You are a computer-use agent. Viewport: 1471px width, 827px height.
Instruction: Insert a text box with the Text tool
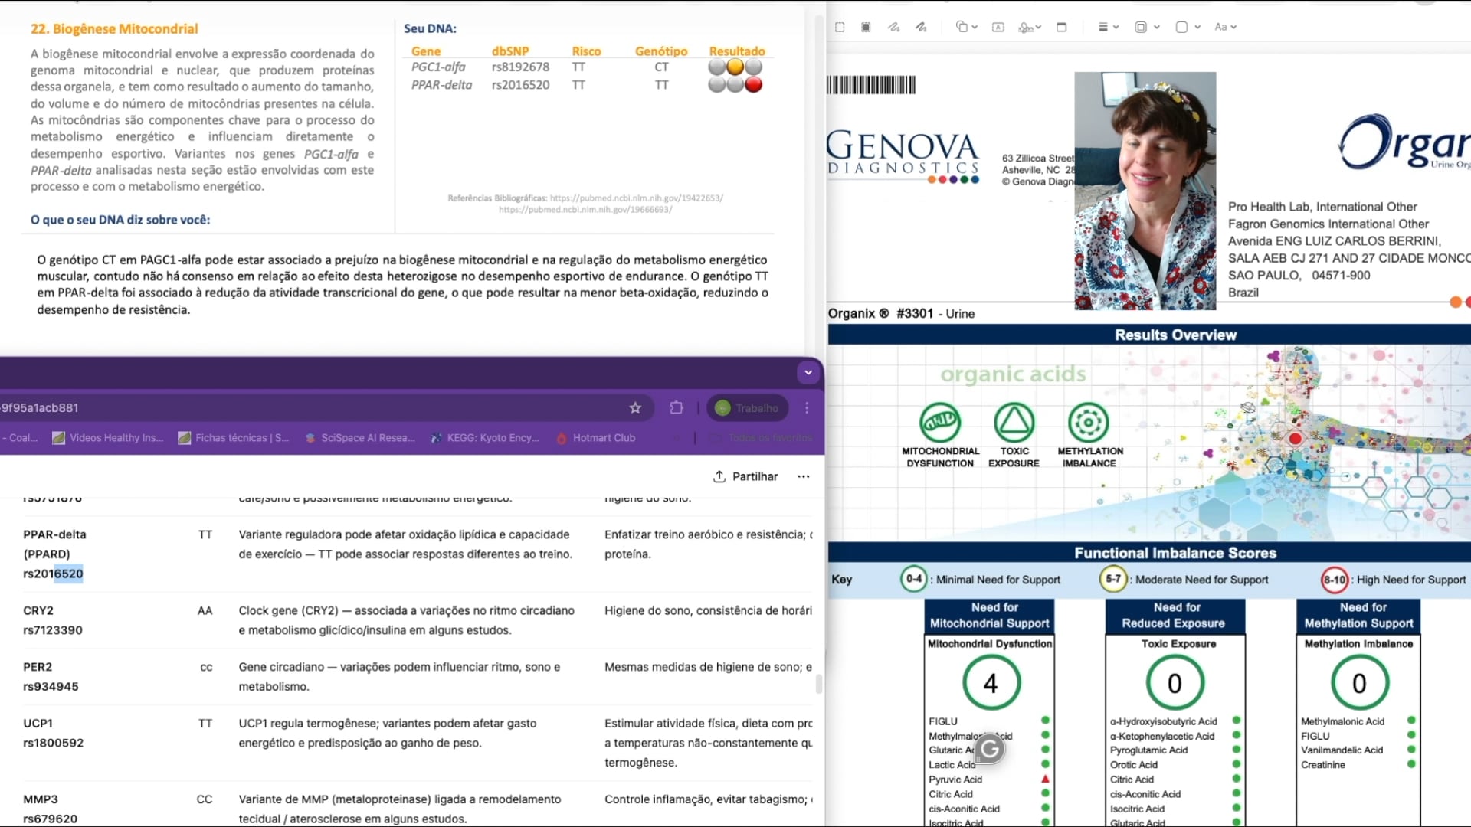pyautogui.click(x=998, y=27)
